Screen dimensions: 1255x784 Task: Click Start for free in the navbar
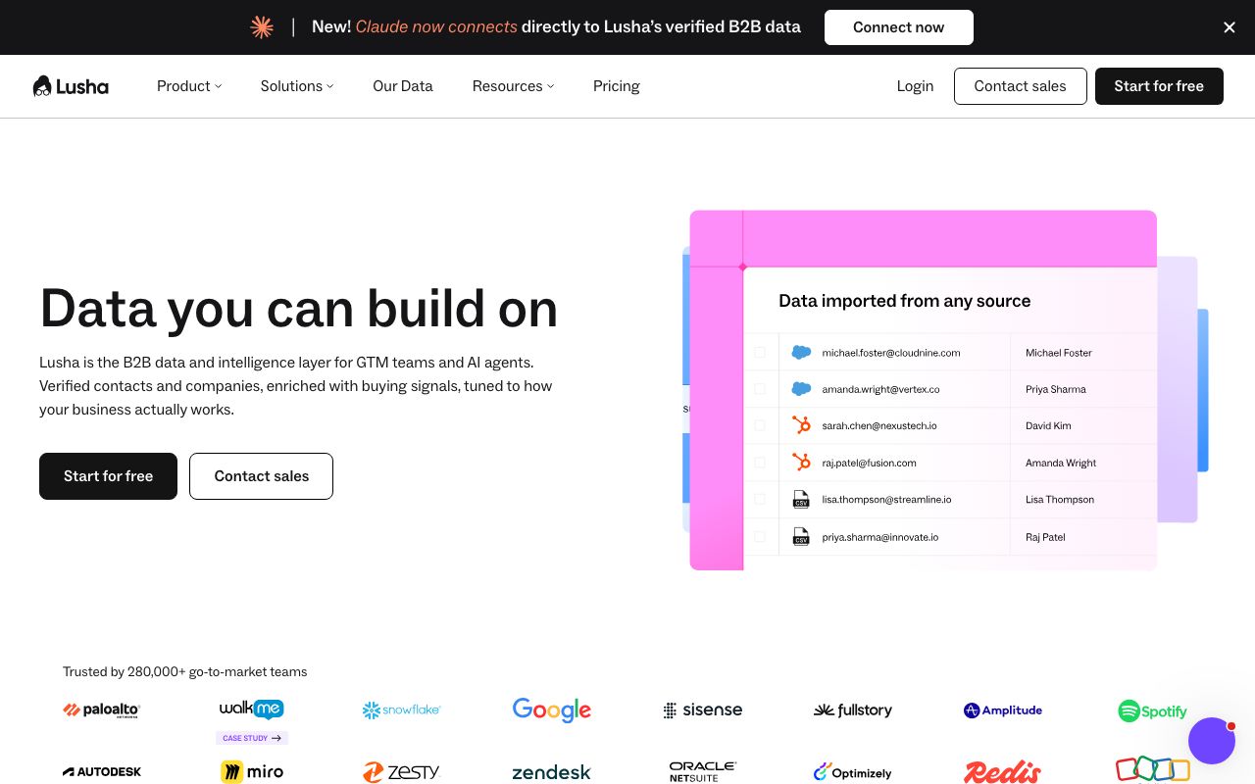coord(1159,86)
